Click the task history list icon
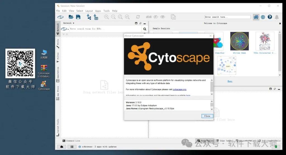 tap(72, 147)
